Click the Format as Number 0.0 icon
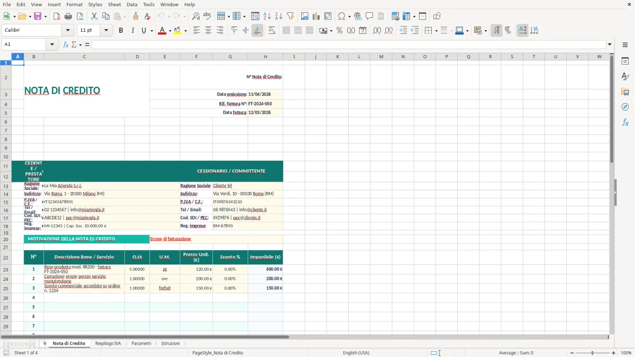 pos(351,31)
